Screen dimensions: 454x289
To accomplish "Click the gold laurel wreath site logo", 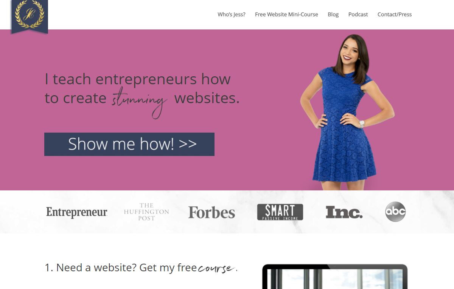I will [x=30, y=16].
